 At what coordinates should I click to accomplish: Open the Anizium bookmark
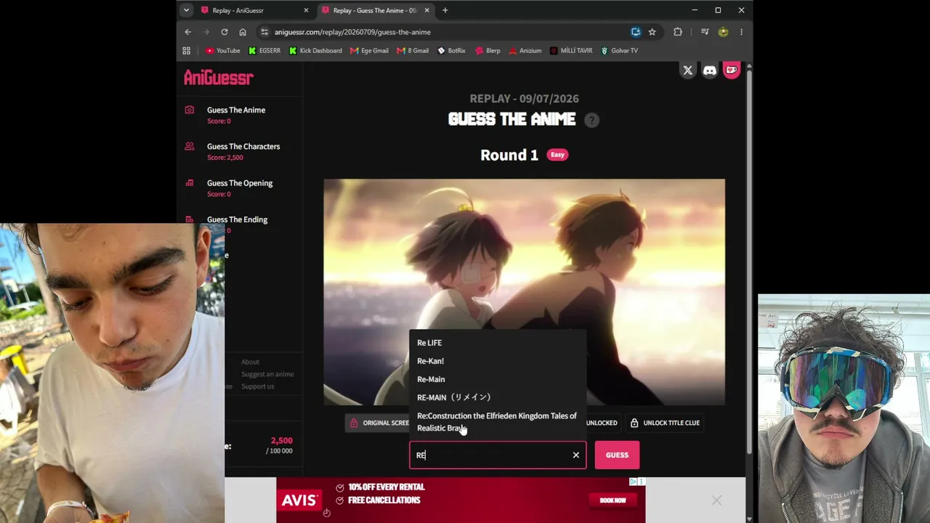coord(525,51)
